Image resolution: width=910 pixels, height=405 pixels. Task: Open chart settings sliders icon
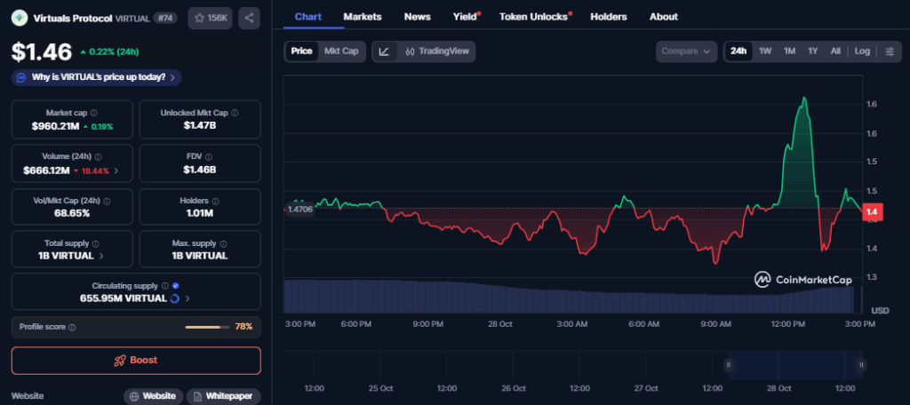click(x=890, y=51)
